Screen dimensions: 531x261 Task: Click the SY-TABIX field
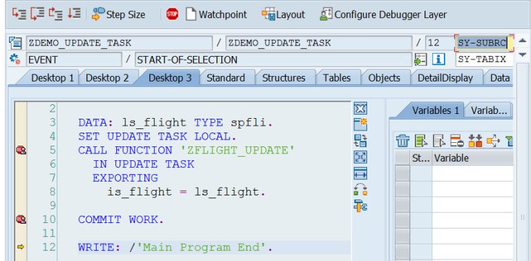(x=484, y=59)
